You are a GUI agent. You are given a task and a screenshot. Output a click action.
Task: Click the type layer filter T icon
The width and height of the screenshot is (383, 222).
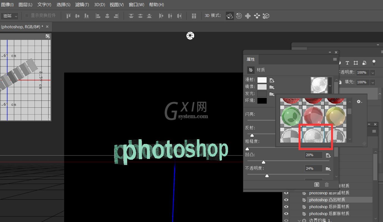(x=347, y=63)
